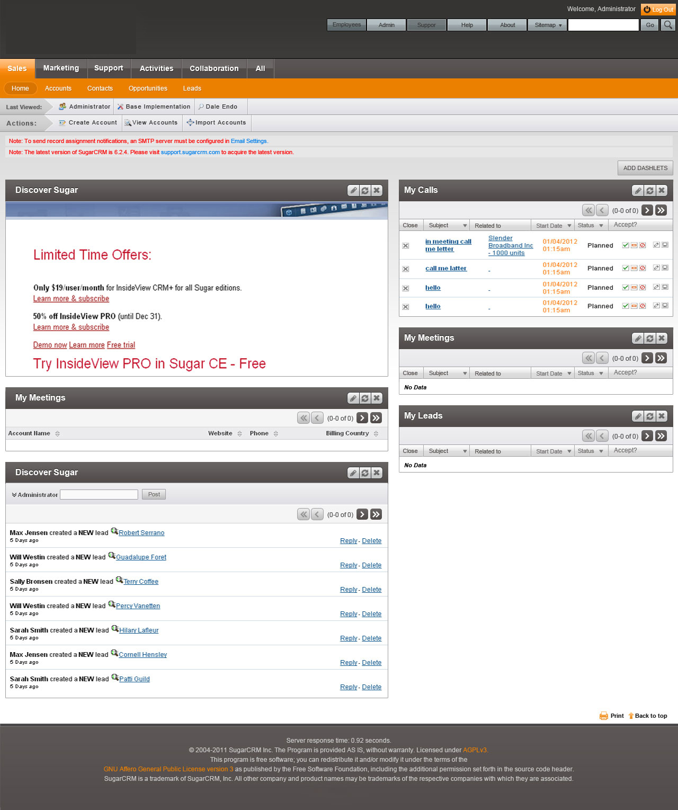The height and width of the screenshot is (810, 678).
Task: Open the Collaboration tab
Action: click(x=214, y=68)
